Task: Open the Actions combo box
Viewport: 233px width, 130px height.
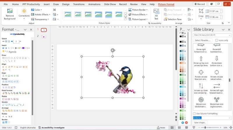Action: pyautogui.click(x=212, y=118)
